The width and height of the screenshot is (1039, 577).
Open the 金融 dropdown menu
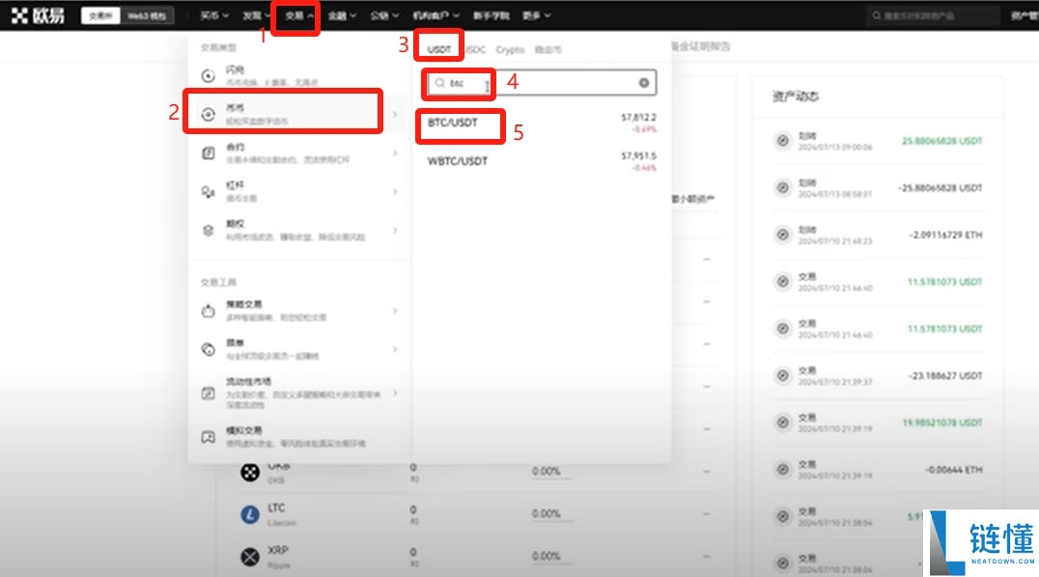[342, 15]
